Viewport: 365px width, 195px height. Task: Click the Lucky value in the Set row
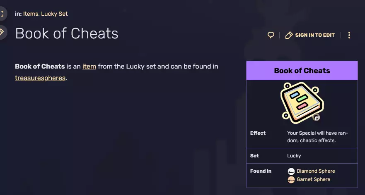tap(294, 156)
